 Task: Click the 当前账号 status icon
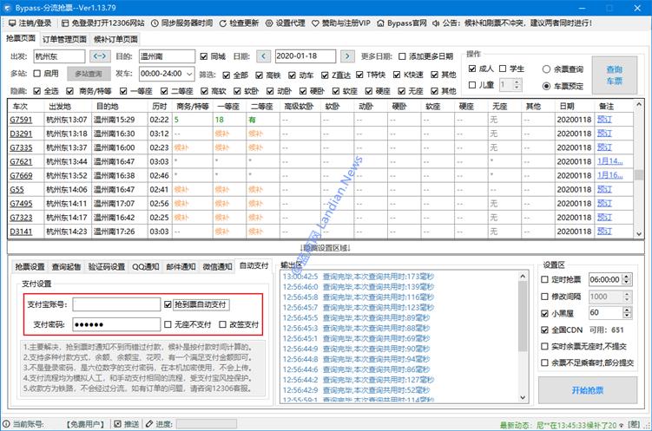click(x=6, y=424)
